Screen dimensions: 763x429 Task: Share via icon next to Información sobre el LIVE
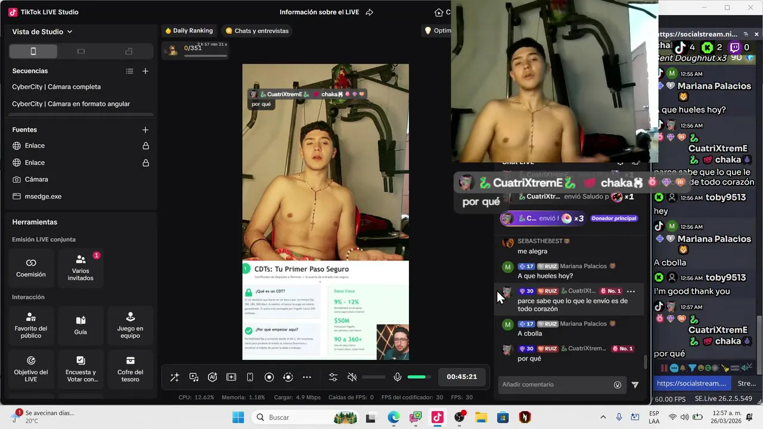(x=369, y=12)
